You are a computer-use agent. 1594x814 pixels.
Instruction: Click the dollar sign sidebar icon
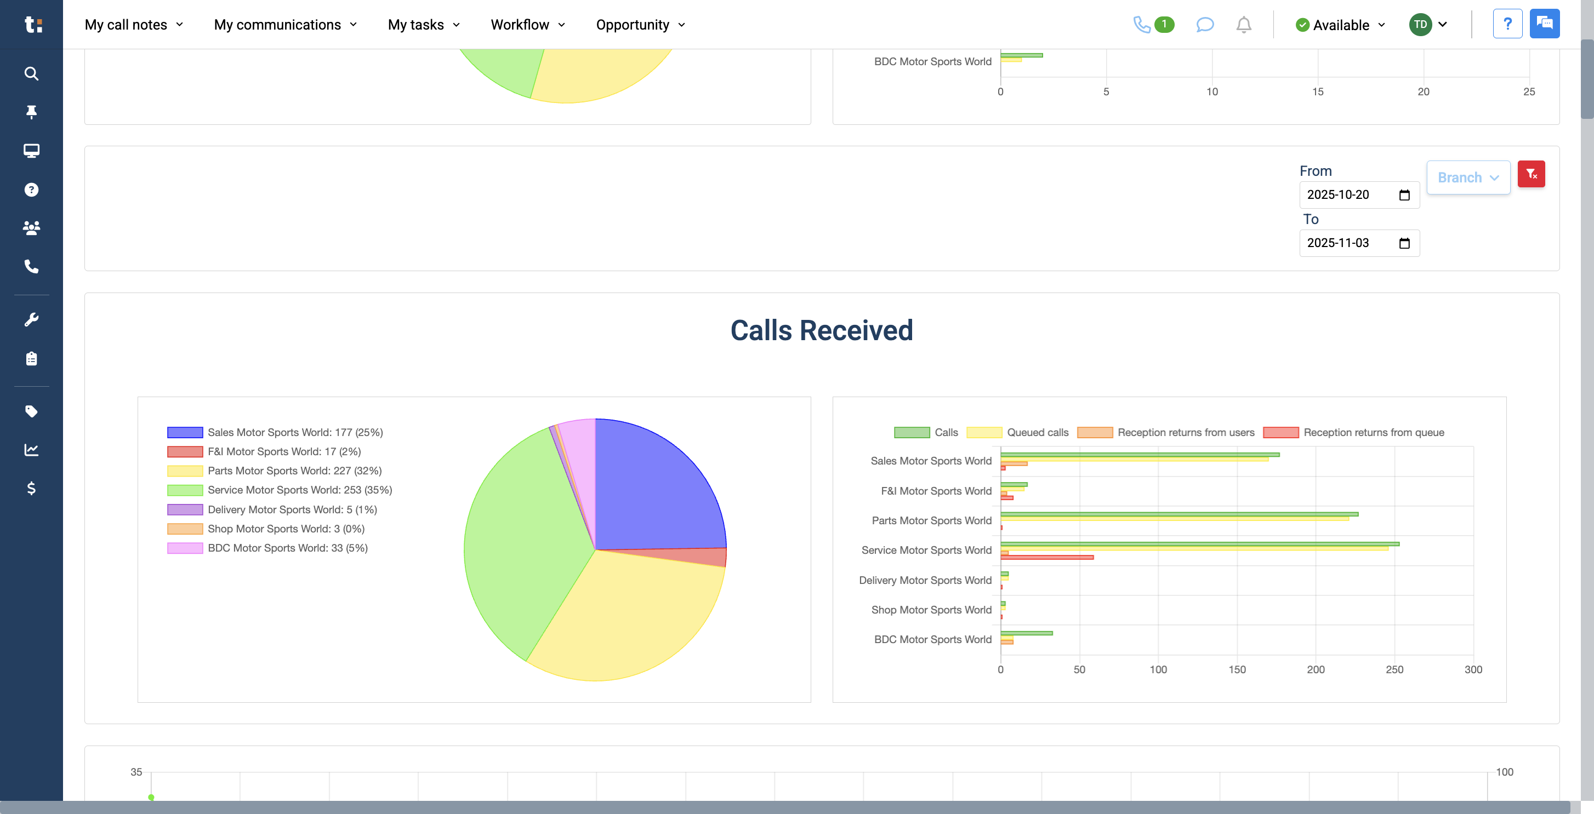coord(31,489)
